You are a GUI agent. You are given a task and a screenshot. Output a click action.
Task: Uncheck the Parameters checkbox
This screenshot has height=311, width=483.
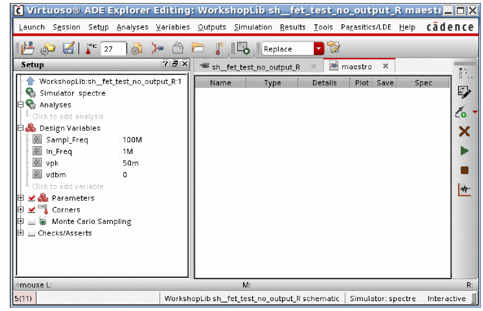[32, 198]
